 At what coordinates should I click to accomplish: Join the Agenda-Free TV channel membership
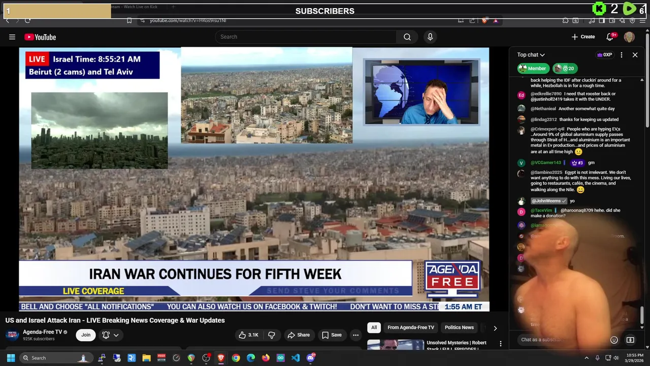86,334
